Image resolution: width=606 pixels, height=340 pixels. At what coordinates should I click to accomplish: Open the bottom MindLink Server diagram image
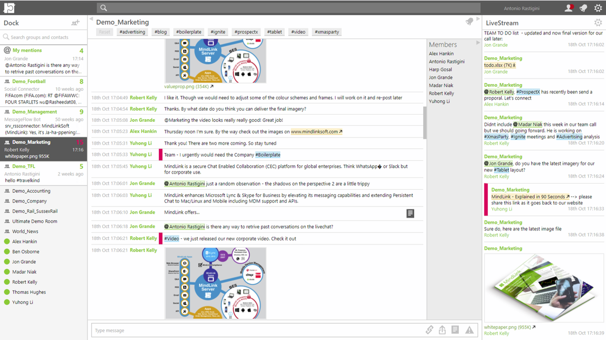[215, 283]
